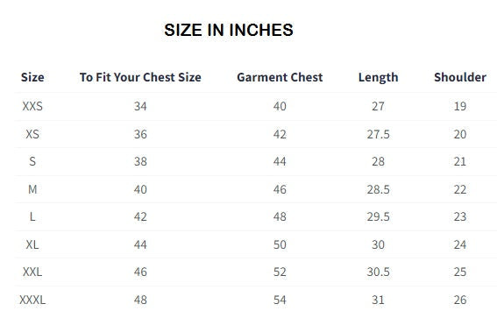This screenshot has height=318, width=497.
Task: Select shoulder value 19 in XXS row
Action: click(460, 106)
